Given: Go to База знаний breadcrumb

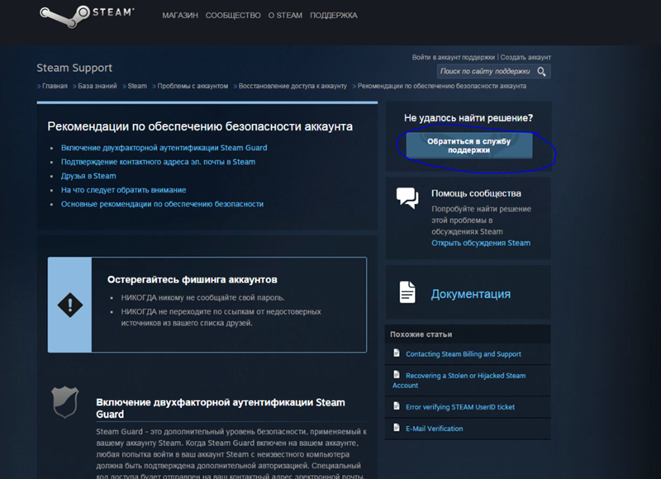Looking at the screenshot, I should (x=97, y=86).
